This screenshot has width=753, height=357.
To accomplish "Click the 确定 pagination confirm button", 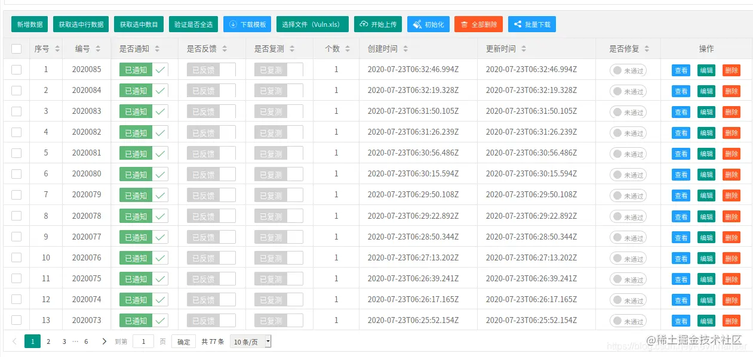I will [183, 342].
